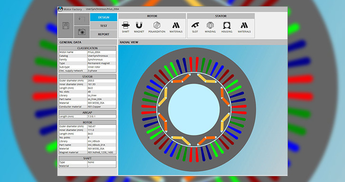Click the Airgap section header
345x182 pixels.
87,113
